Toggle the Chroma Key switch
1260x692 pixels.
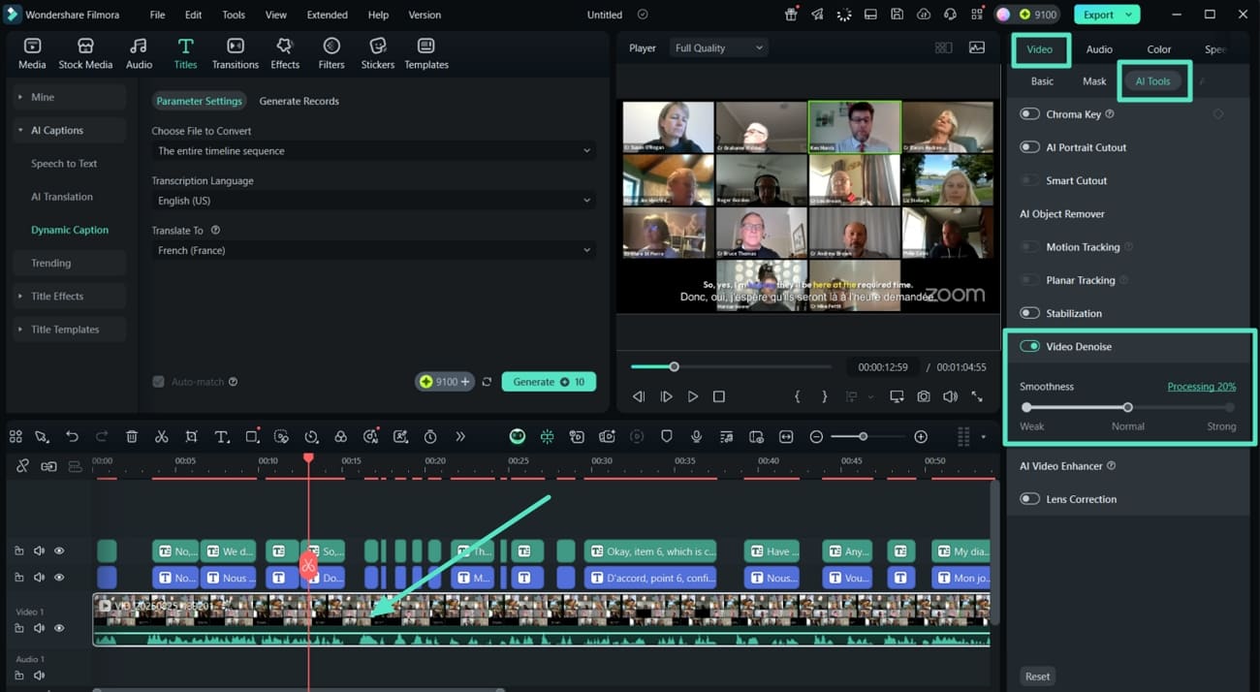pyautogui.click(x=1029, y=114)
